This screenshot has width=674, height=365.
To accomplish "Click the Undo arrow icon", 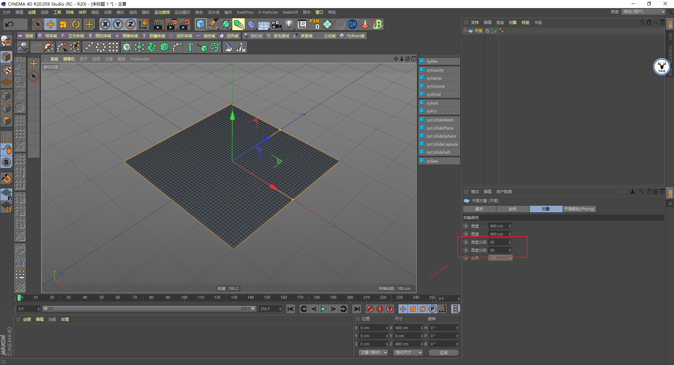I will tap(9, 25).
